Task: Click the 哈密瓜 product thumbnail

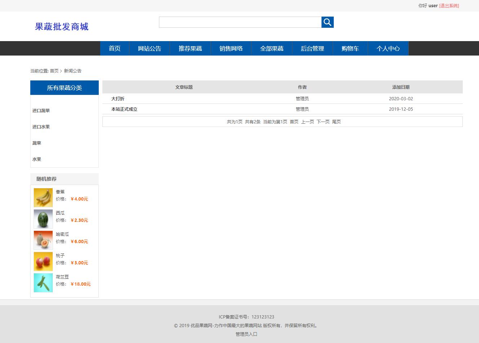Action: pyautogui.click(x=43, y=240)
